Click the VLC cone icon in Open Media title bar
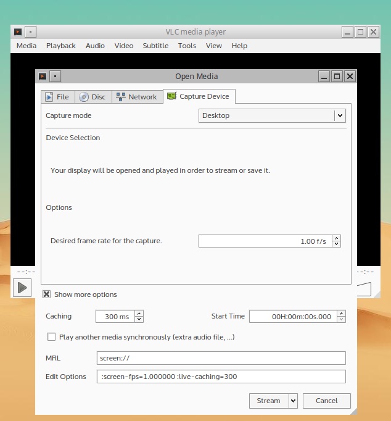The height and width of the screenshot is (421, 391). (x=43, y=77)
